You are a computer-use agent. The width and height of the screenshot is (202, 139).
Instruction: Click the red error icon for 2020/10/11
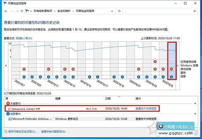[x=48, y=69]
